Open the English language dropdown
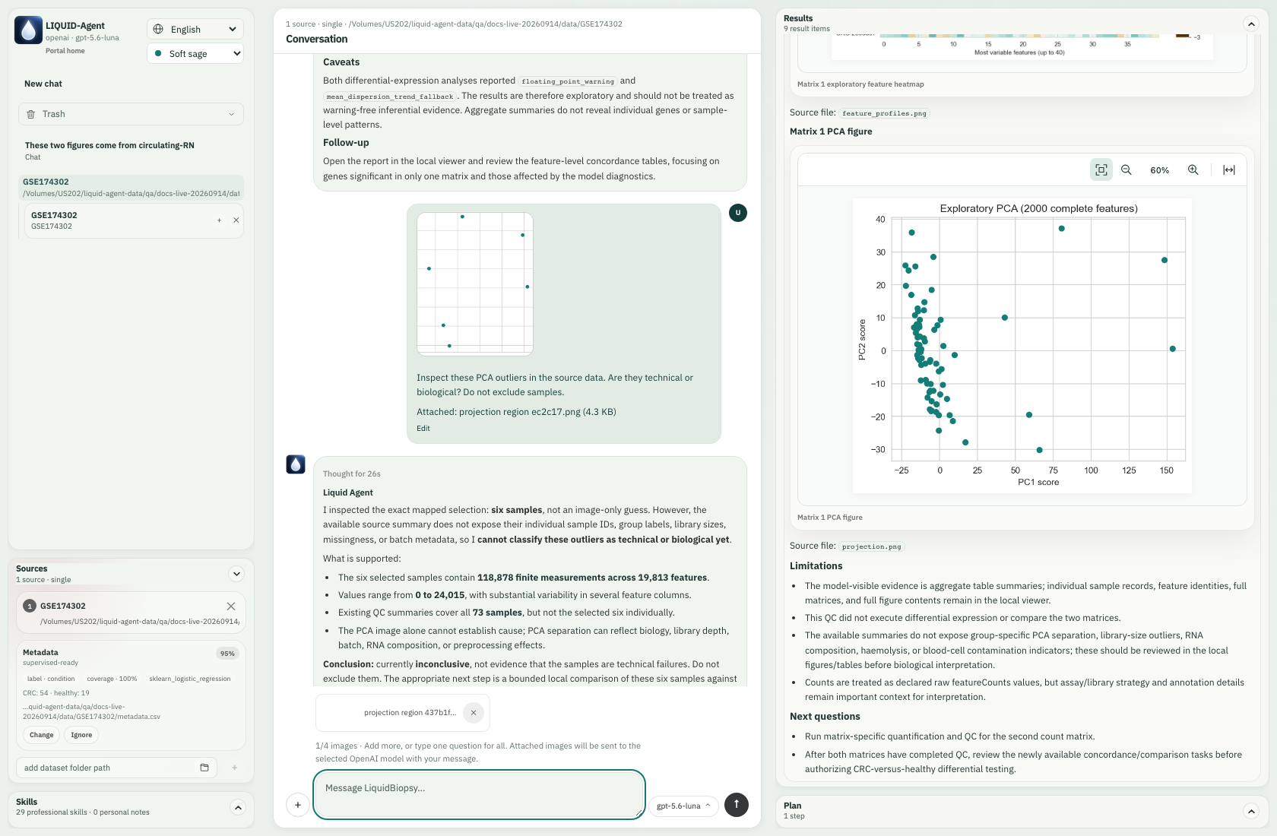Screen dimensions: 1277x836 [x=195, y=30]
